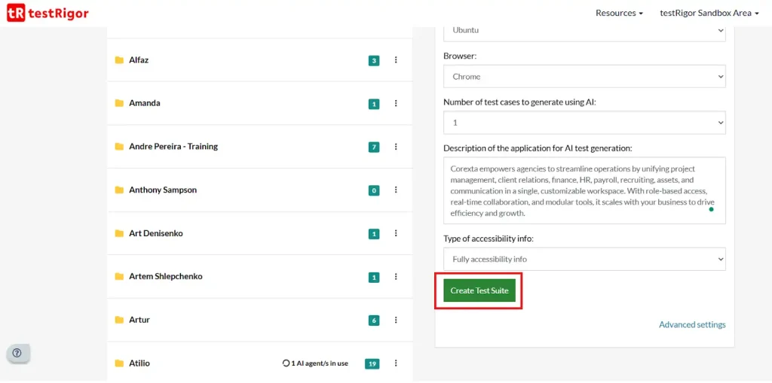Image resolution: width=772 pixels, height=383 pixels.
Task: Click the count badge 7 for Andre Pereira
Action: point(374,147)
